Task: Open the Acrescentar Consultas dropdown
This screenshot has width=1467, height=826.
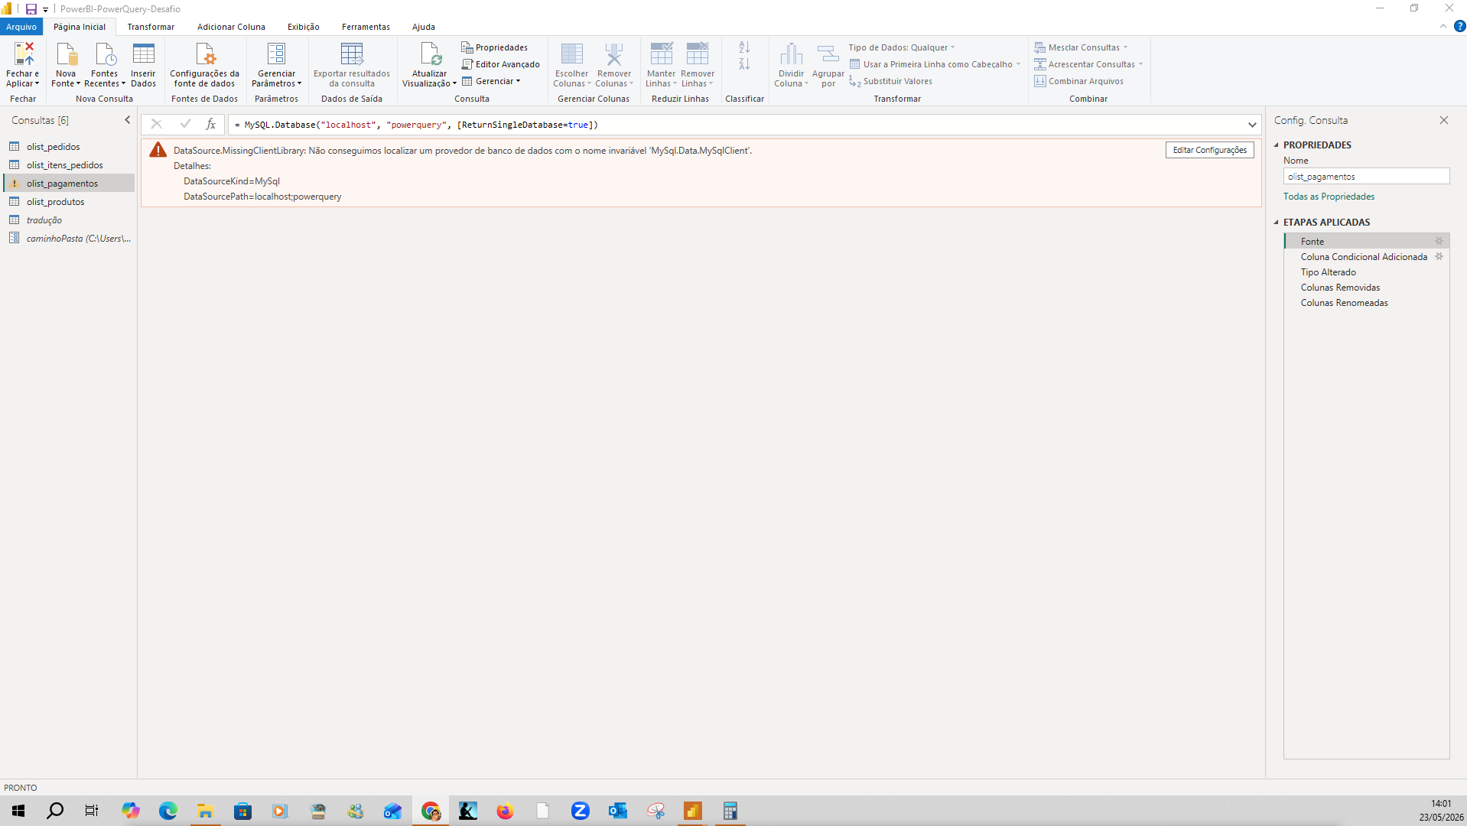Action: pos(1088,64)
